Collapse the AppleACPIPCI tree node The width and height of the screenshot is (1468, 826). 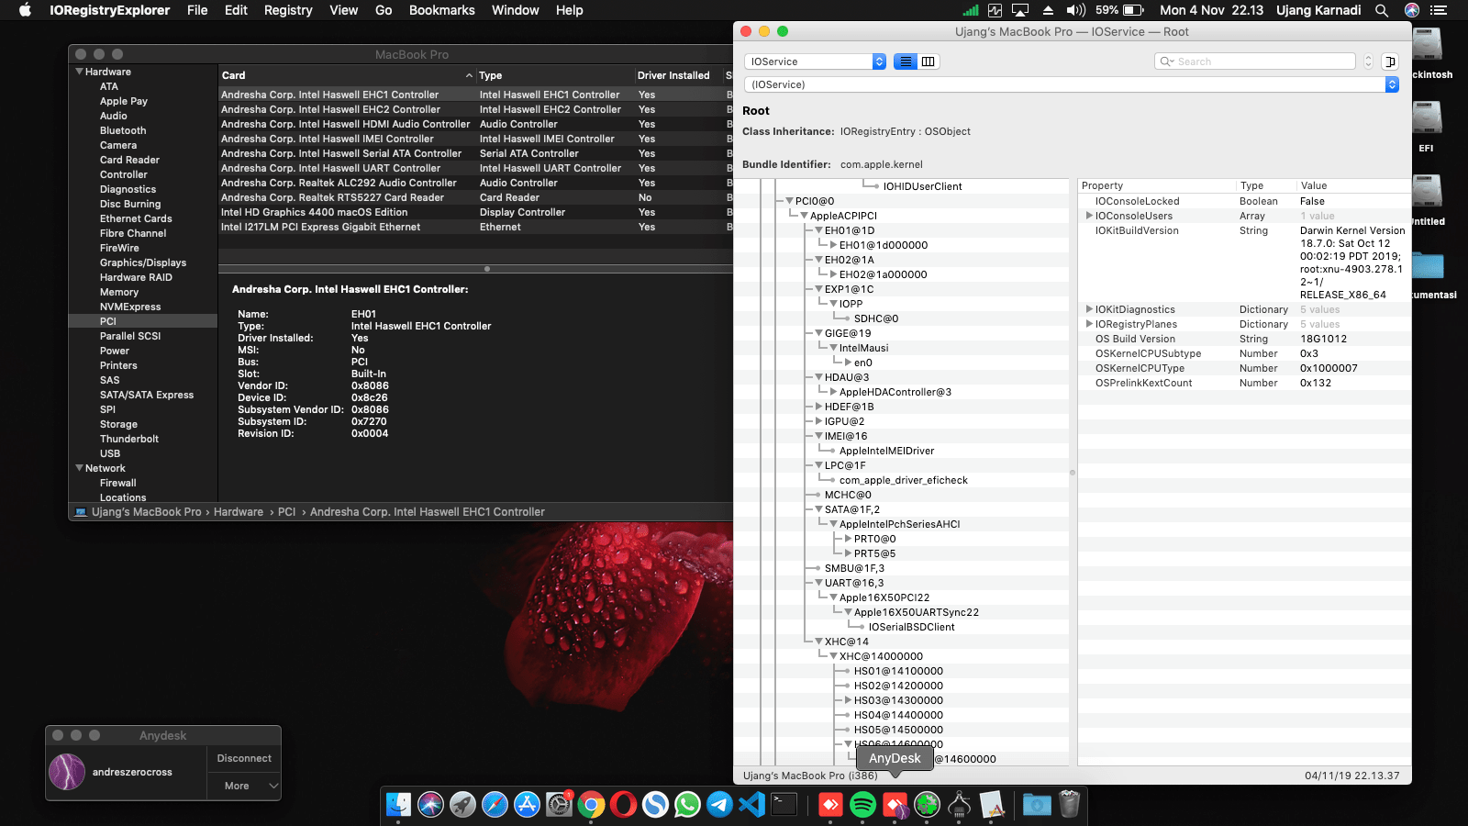pyautogui.click(x=804, y=216)
